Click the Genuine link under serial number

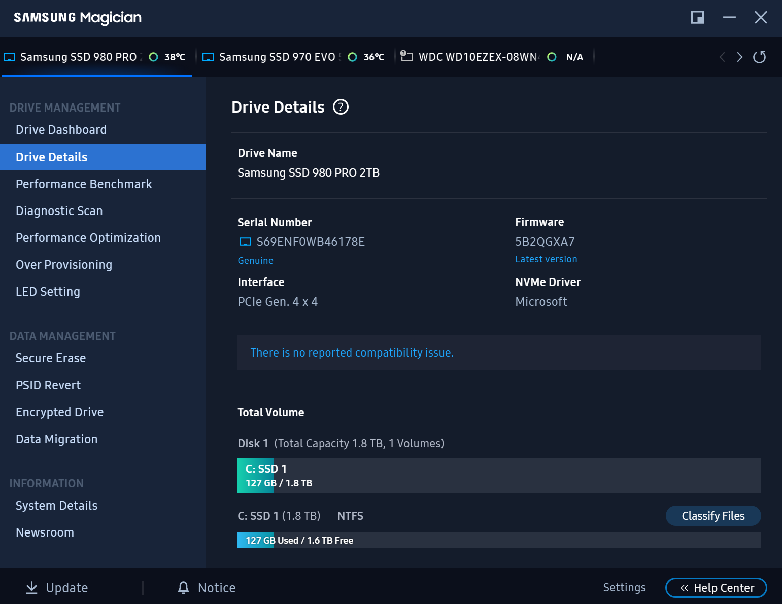(255, 260)
